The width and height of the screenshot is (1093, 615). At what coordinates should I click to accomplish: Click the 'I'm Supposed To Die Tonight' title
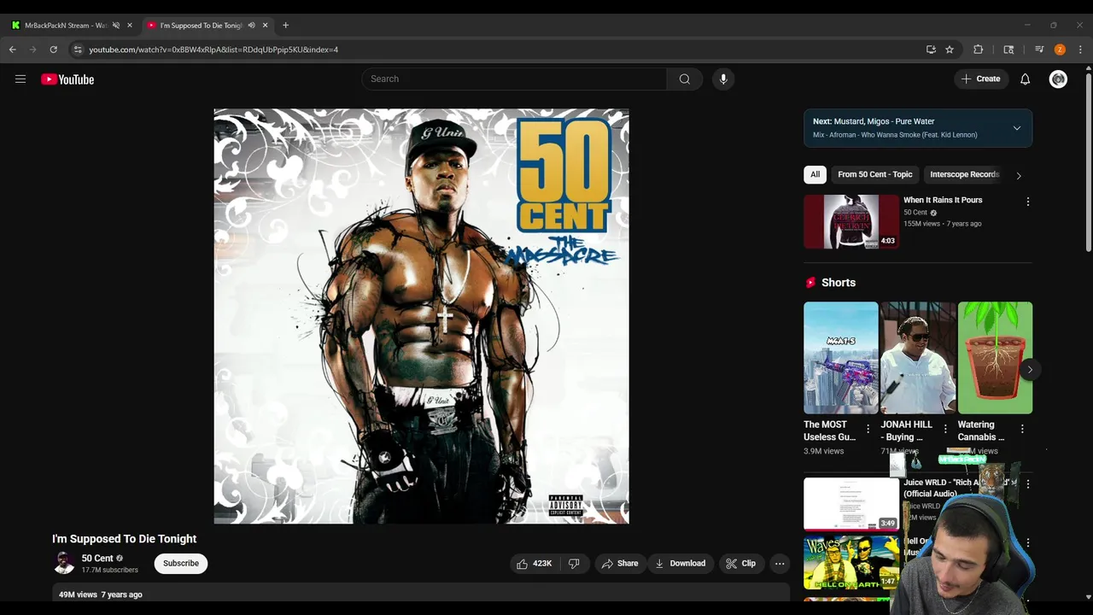(124, 539)
